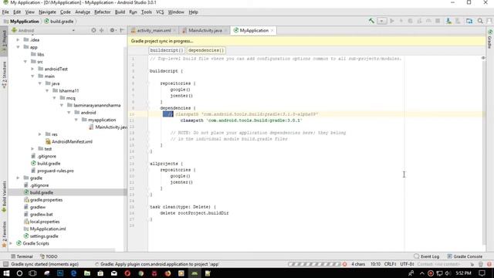Expand the gradle folder arrow
The image size is (494, 278).
point(18,178)
